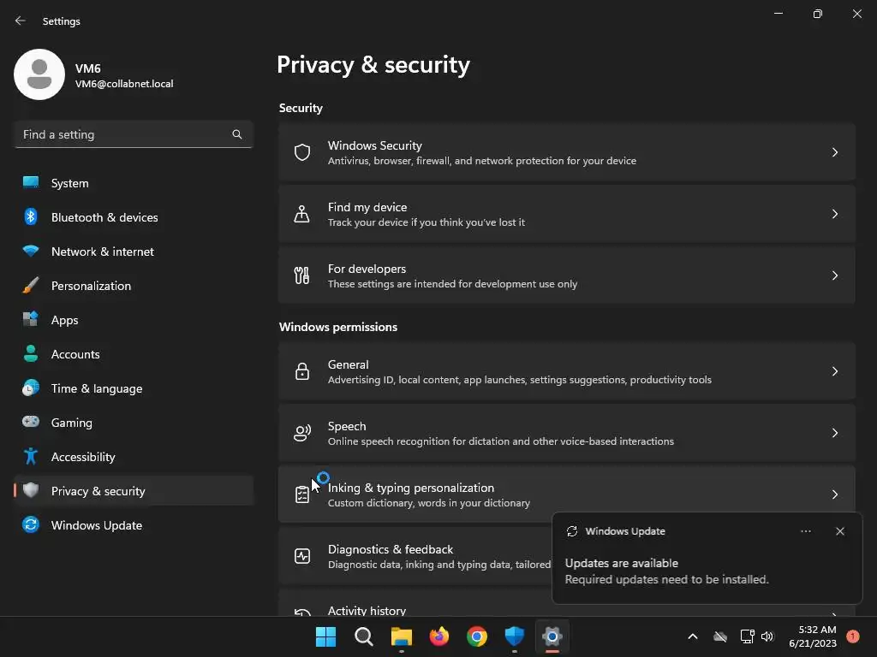Expand For developers chevron
Screen dimensions: 877x657
point(834,275)
